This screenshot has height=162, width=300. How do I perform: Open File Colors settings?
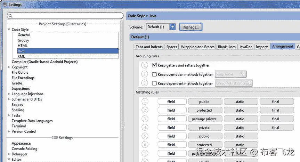point(20,73)
